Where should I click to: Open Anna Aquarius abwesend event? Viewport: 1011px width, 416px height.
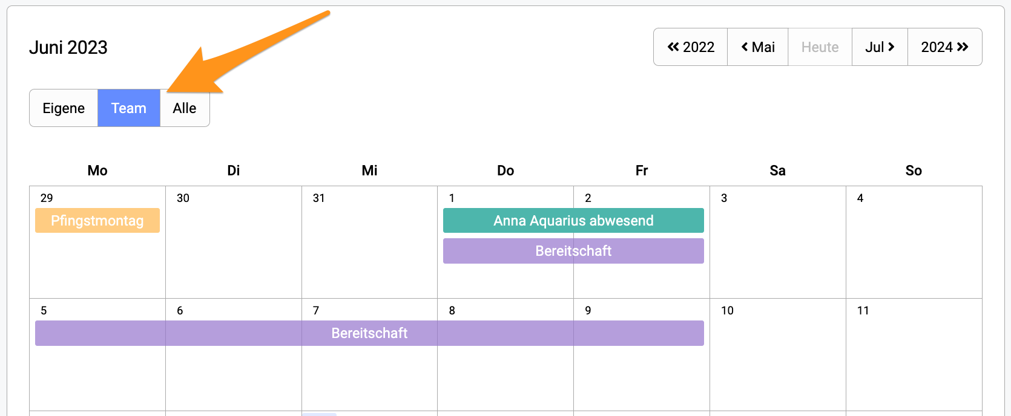point(573,221)
